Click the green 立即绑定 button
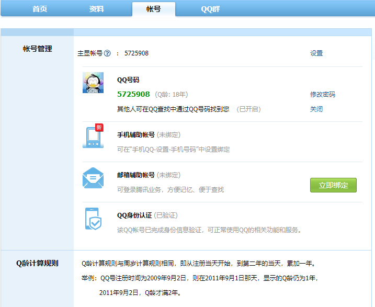The image size is (375, 307). (x=333, y=185)
